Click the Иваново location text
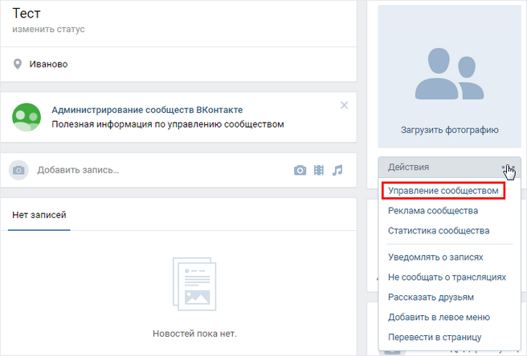This screenshot has height=356, width=527. (x=48, y=64)
